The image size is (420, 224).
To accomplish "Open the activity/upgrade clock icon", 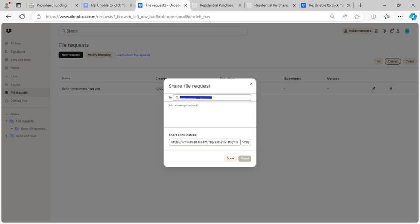I will [392, 31].
